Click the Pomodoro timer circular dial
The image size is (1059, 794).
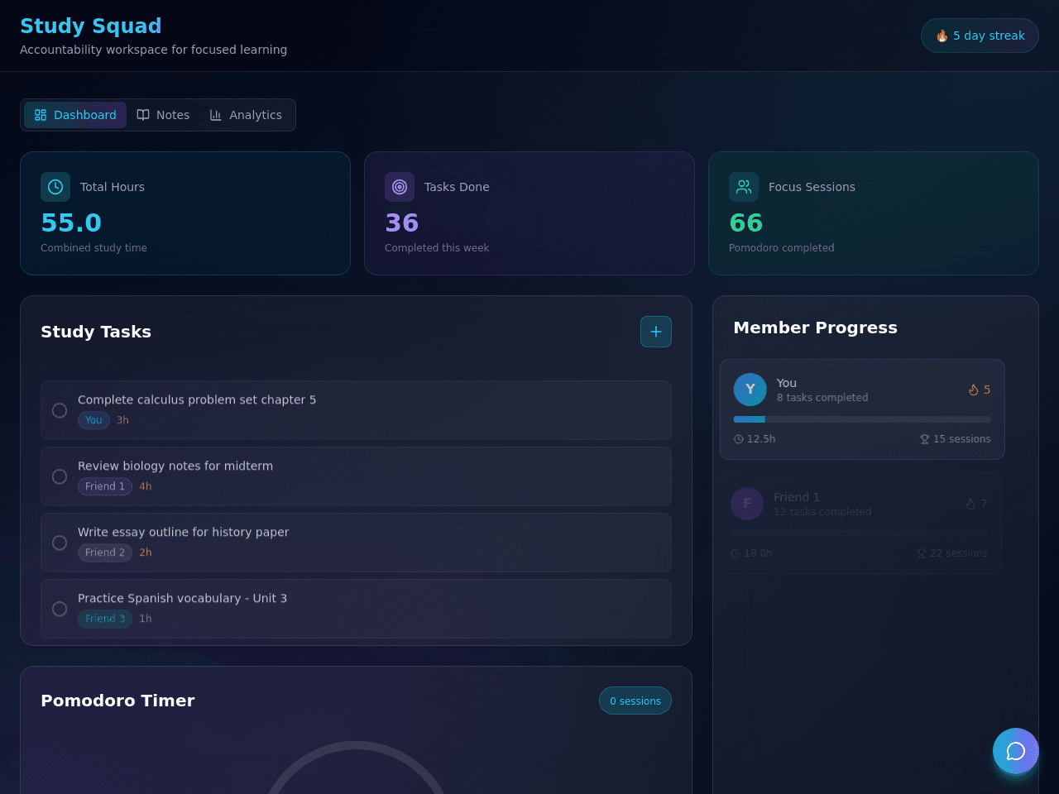pos(356,769)
